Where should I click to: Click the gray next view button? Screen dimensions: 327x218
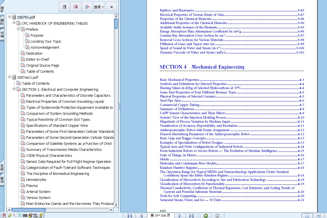[x=217, y=216]
